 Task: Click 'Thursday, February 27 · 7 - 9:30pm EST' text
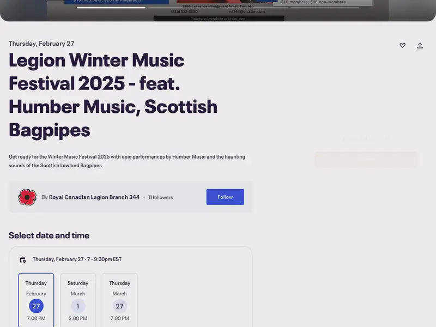pos(77,259)
